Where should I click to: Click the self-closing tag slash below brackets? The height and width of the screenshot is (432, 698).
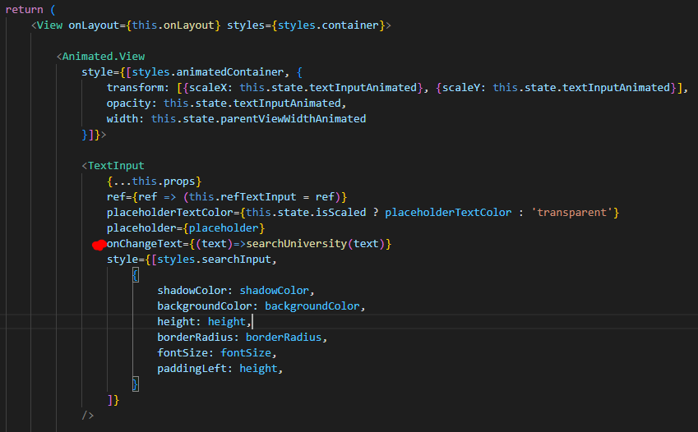click(x=88, y=416)
